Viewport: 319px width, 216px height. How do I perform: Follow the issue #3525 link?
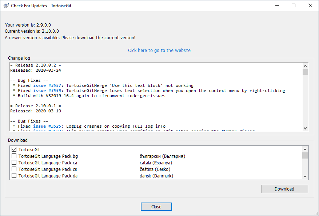coord(48,126)
